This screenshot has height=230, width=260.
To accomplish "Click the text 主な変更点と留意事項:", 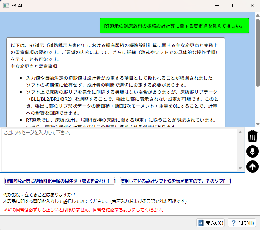I will (x=35, y=67).
